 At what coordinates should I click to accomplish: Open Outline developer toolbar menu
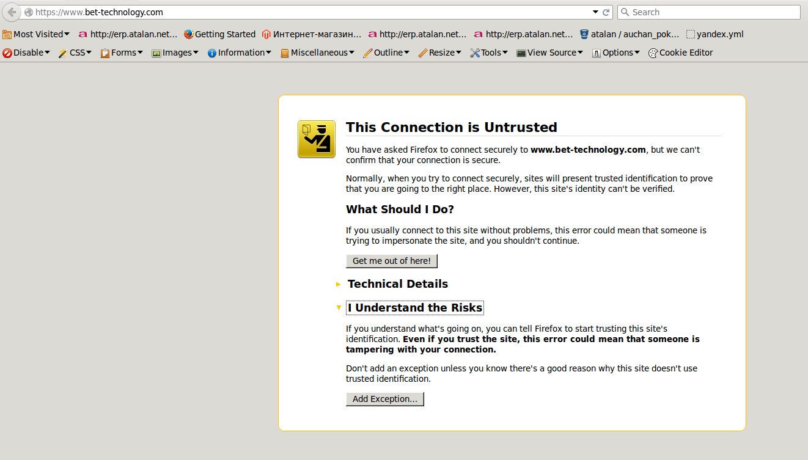(x=386, y=53)
